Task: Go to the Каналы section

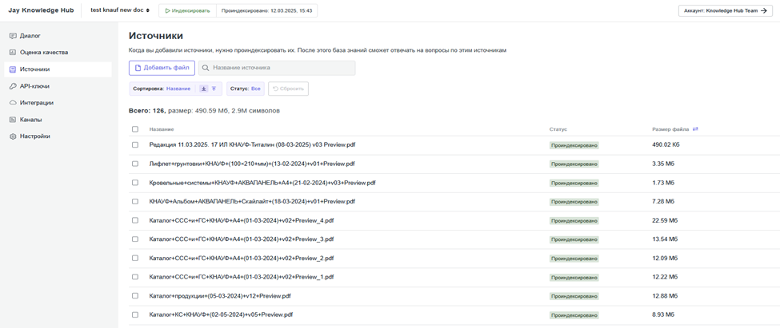Action: tap(31, 120)
